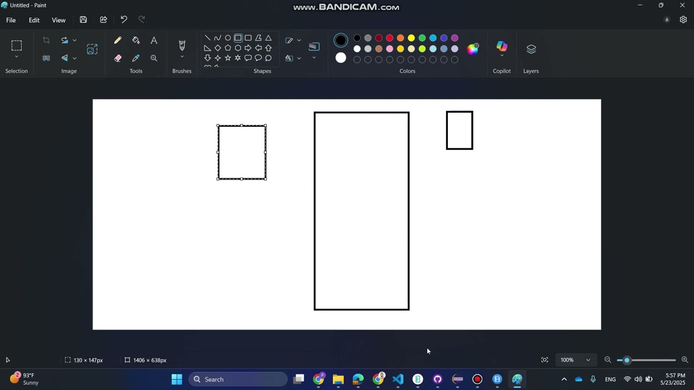Pick the yellow color swatch
This screenshot has width=694, height=390.
click(411, 38)
